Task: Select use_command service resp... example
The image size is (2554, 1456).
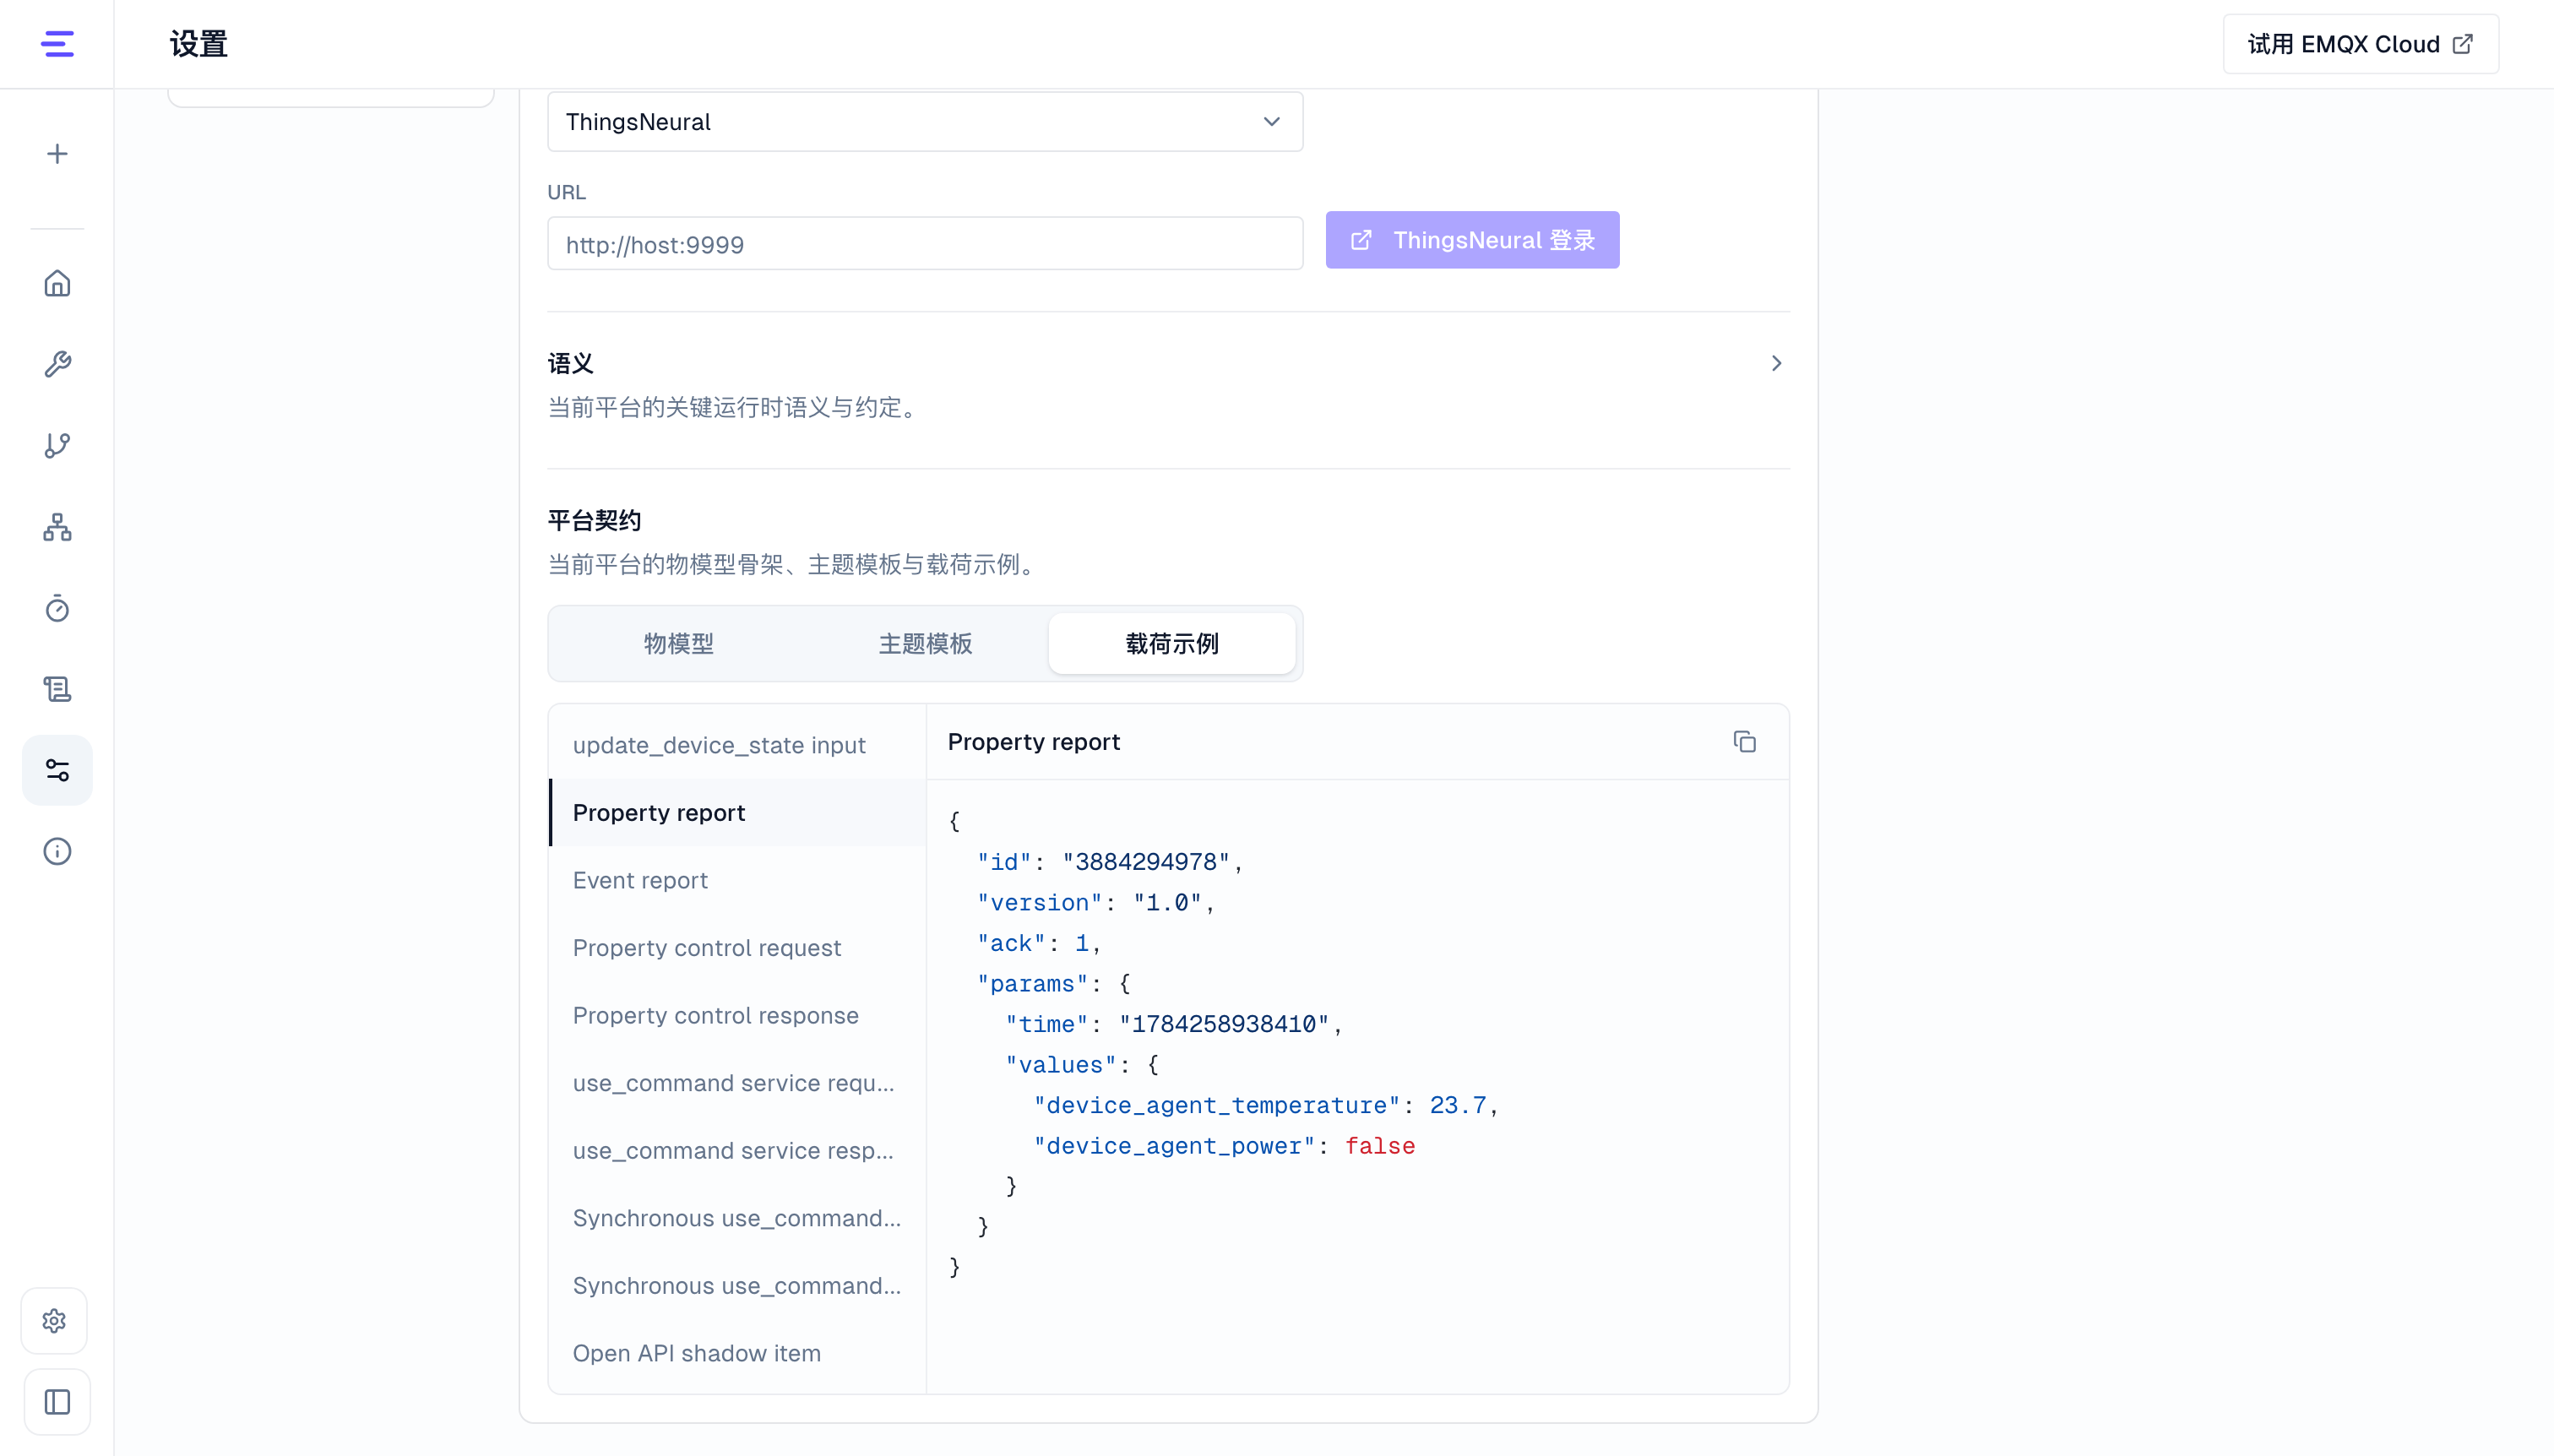Action: 737,1151
